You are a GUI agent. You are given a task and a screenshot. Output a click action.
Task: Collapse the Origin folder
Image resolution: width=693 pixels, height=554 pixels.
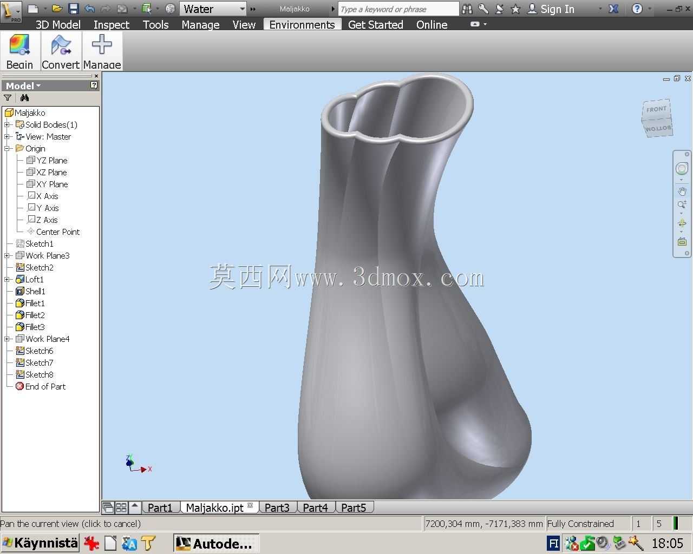7,148
